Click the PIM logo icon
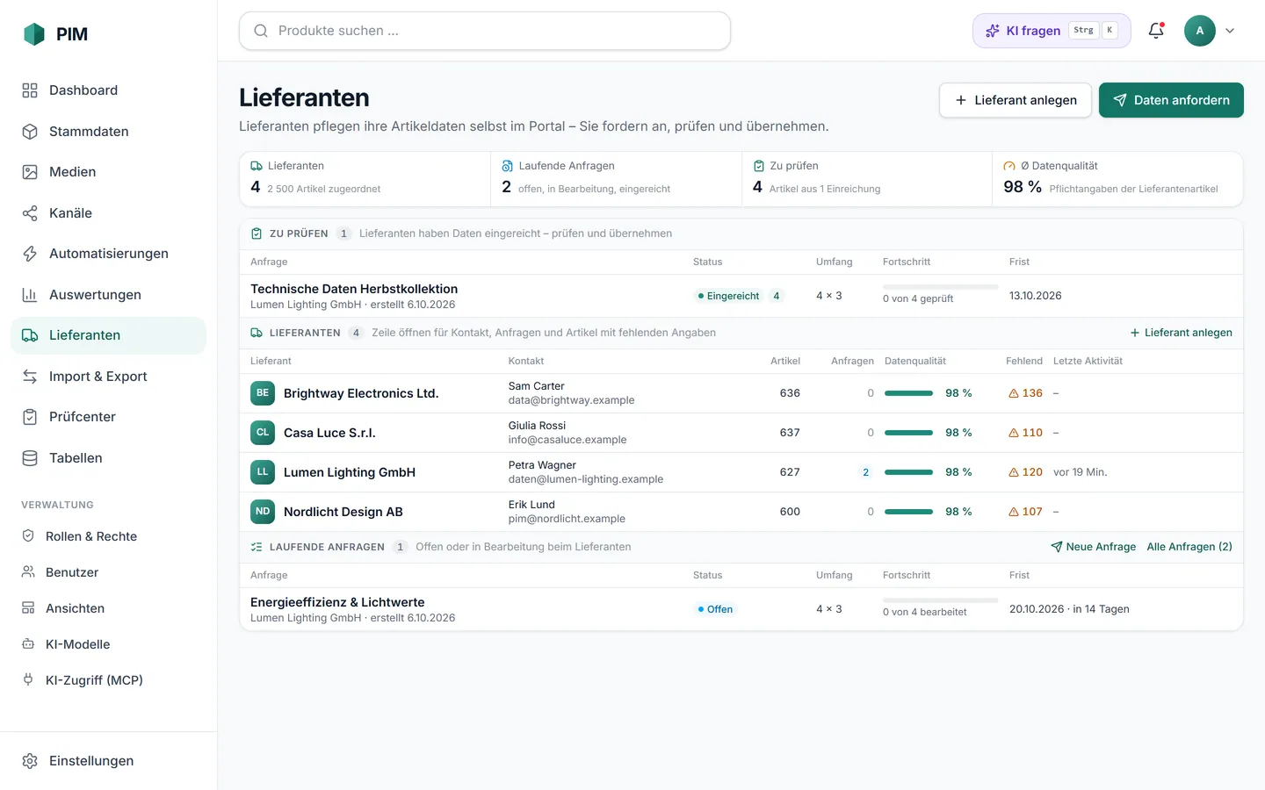The image size is (1265, 790). (x=34, y=34)
